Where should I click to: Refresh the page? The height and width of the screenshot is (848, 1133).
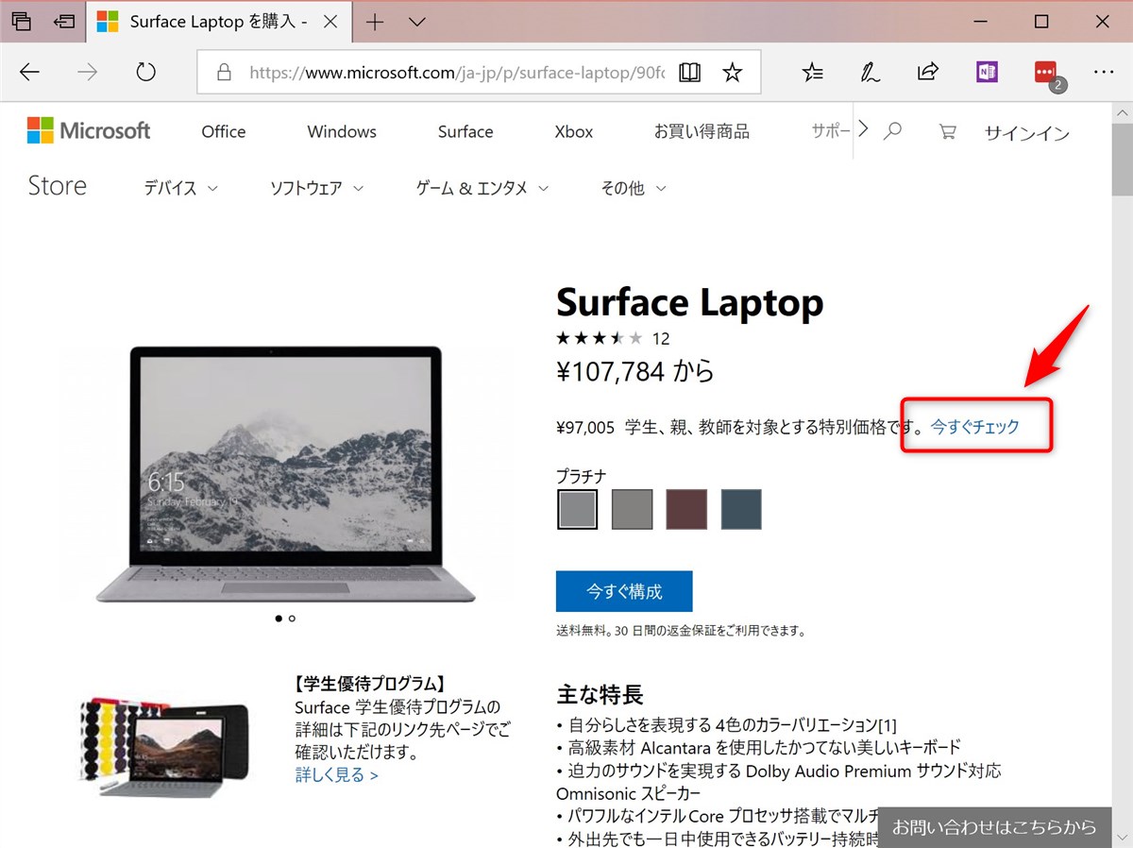click(x=144, y=72)
